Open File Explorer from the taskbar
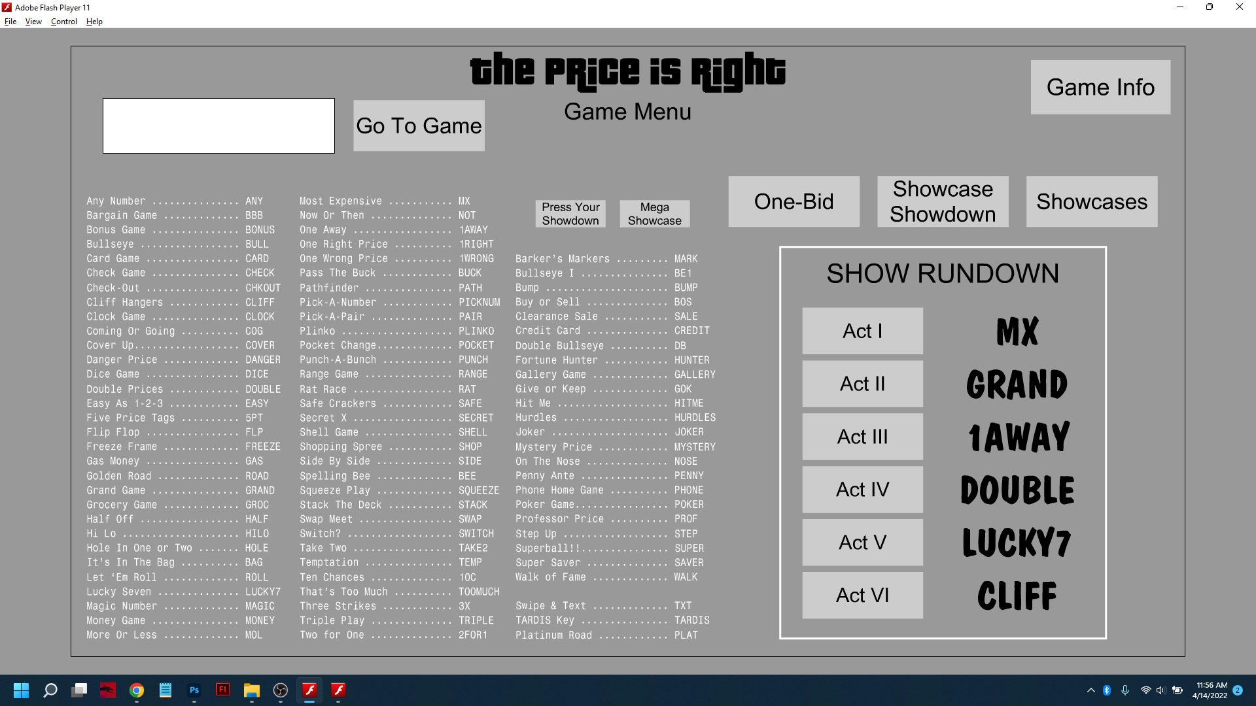Screen dimensions: 1256x706 point(251,690)
